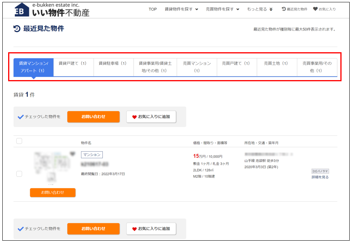Screen dimensions: 352x243
Task: Switch to the 賃貸戸建て tab
Action: point(73,63)
